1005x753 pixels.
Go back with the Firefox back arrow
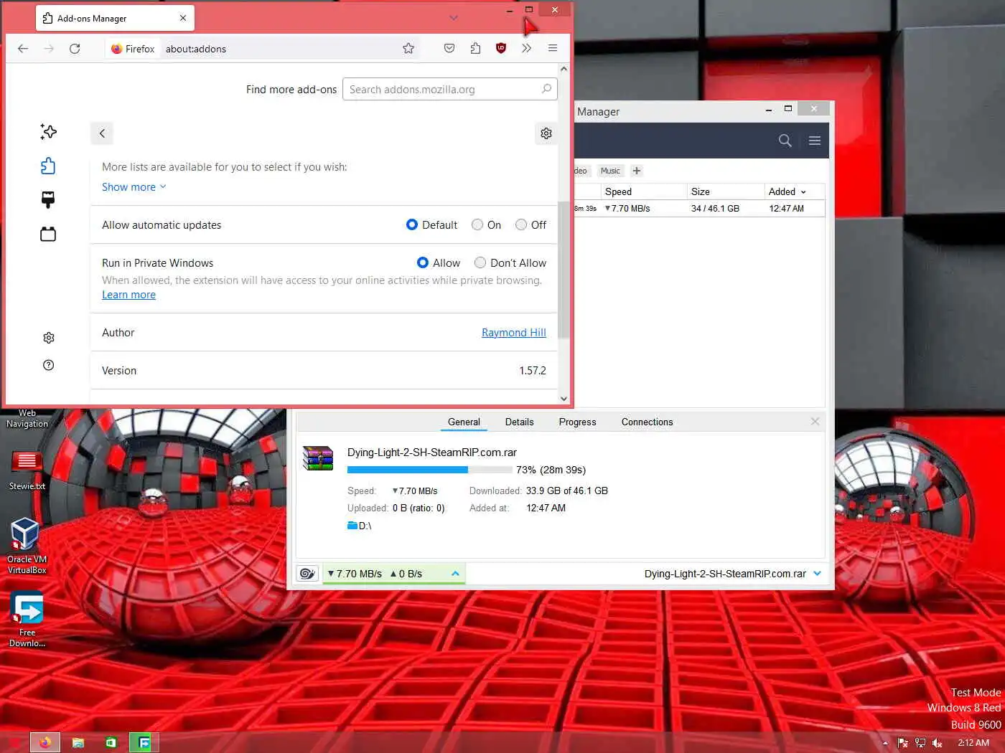point(23,49)
